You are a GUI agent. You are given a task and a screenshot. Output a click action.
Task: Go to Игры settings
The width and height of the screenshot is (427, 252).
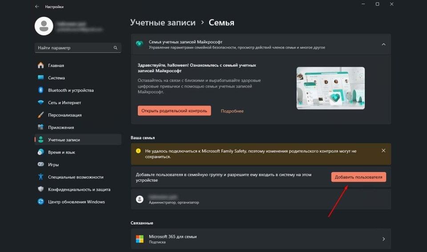pyautogui.click(x=78, y=164)
